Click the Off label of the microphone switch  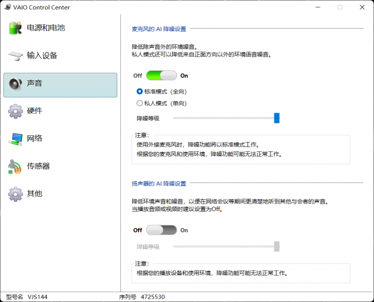138,76
